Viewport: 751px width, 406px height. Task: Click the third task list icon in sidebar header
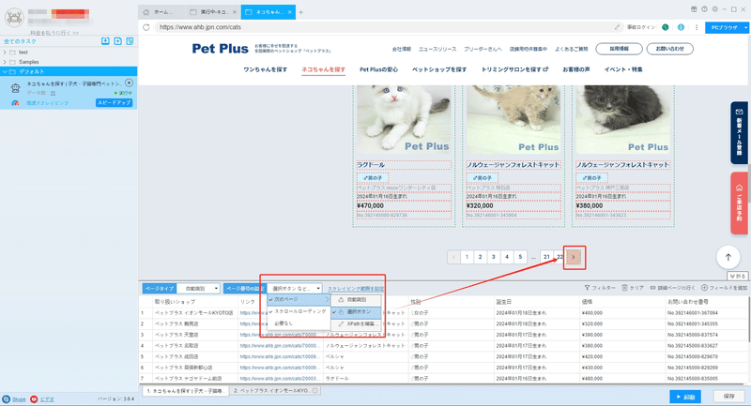[x=130, y=41]
